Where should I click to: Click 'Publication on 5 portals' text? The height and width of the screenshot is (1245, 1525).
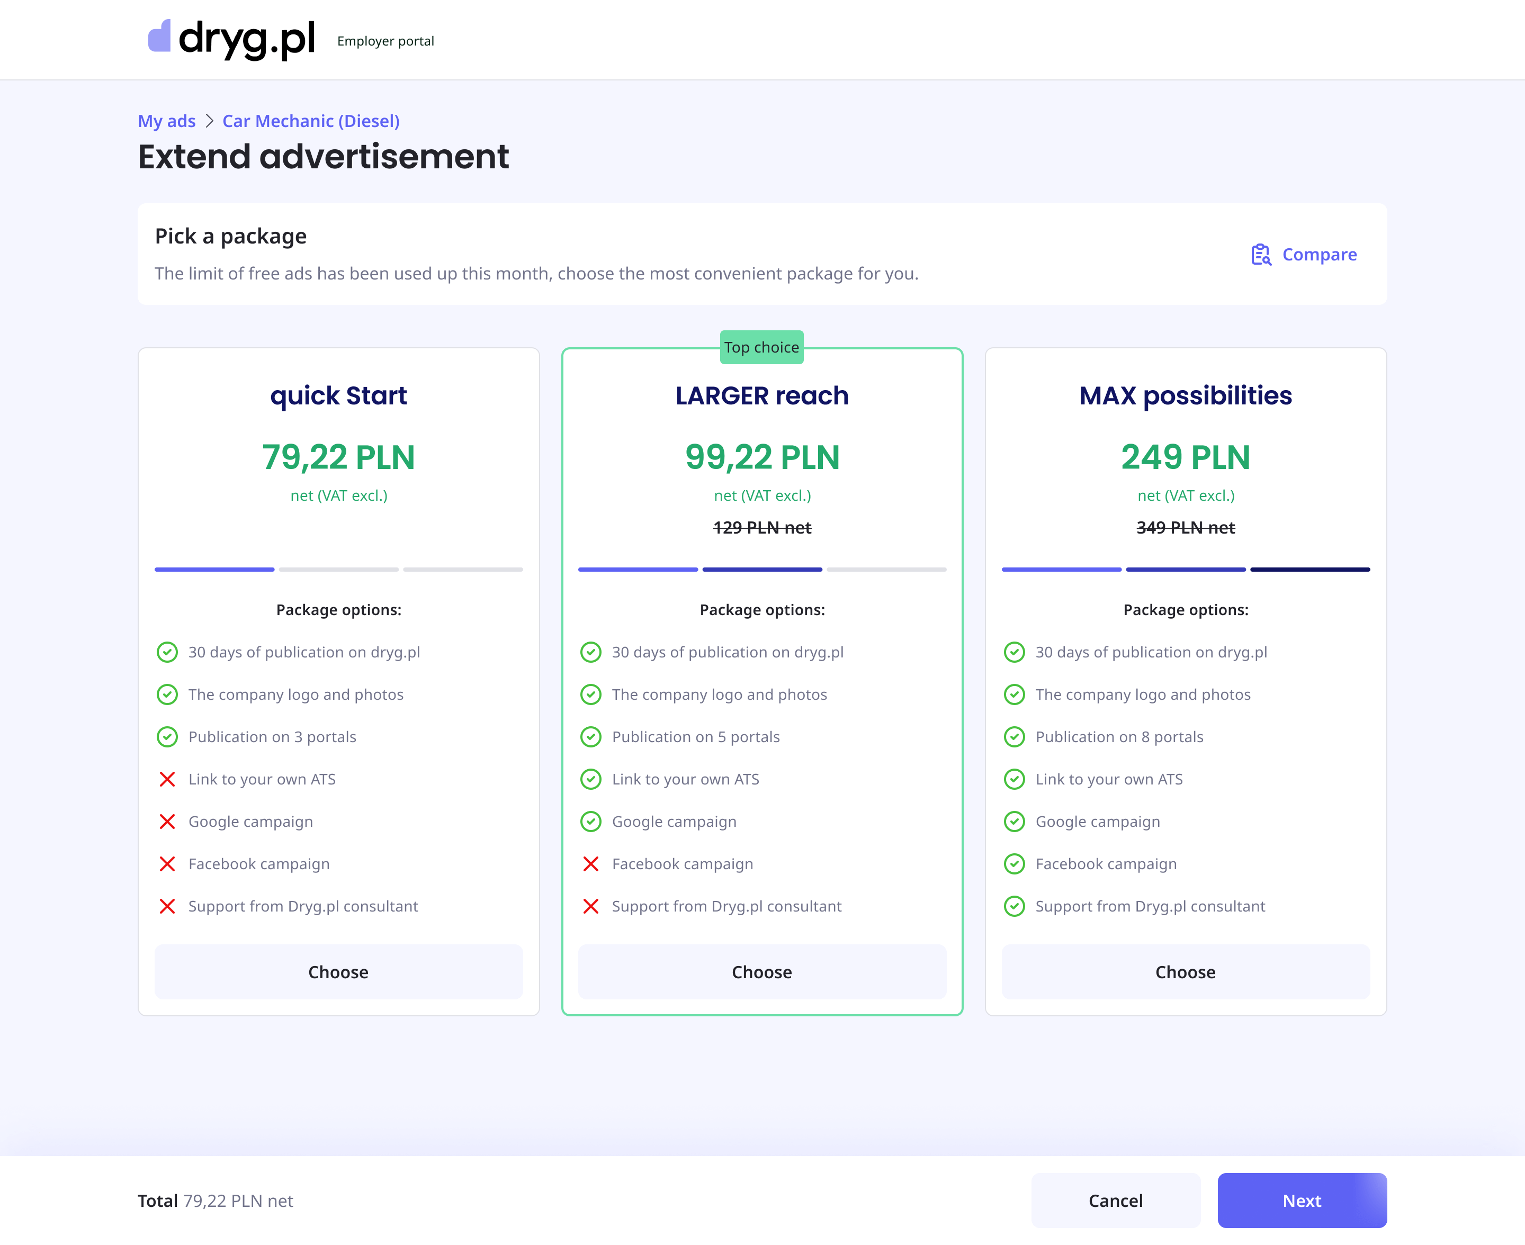point(696,737)
